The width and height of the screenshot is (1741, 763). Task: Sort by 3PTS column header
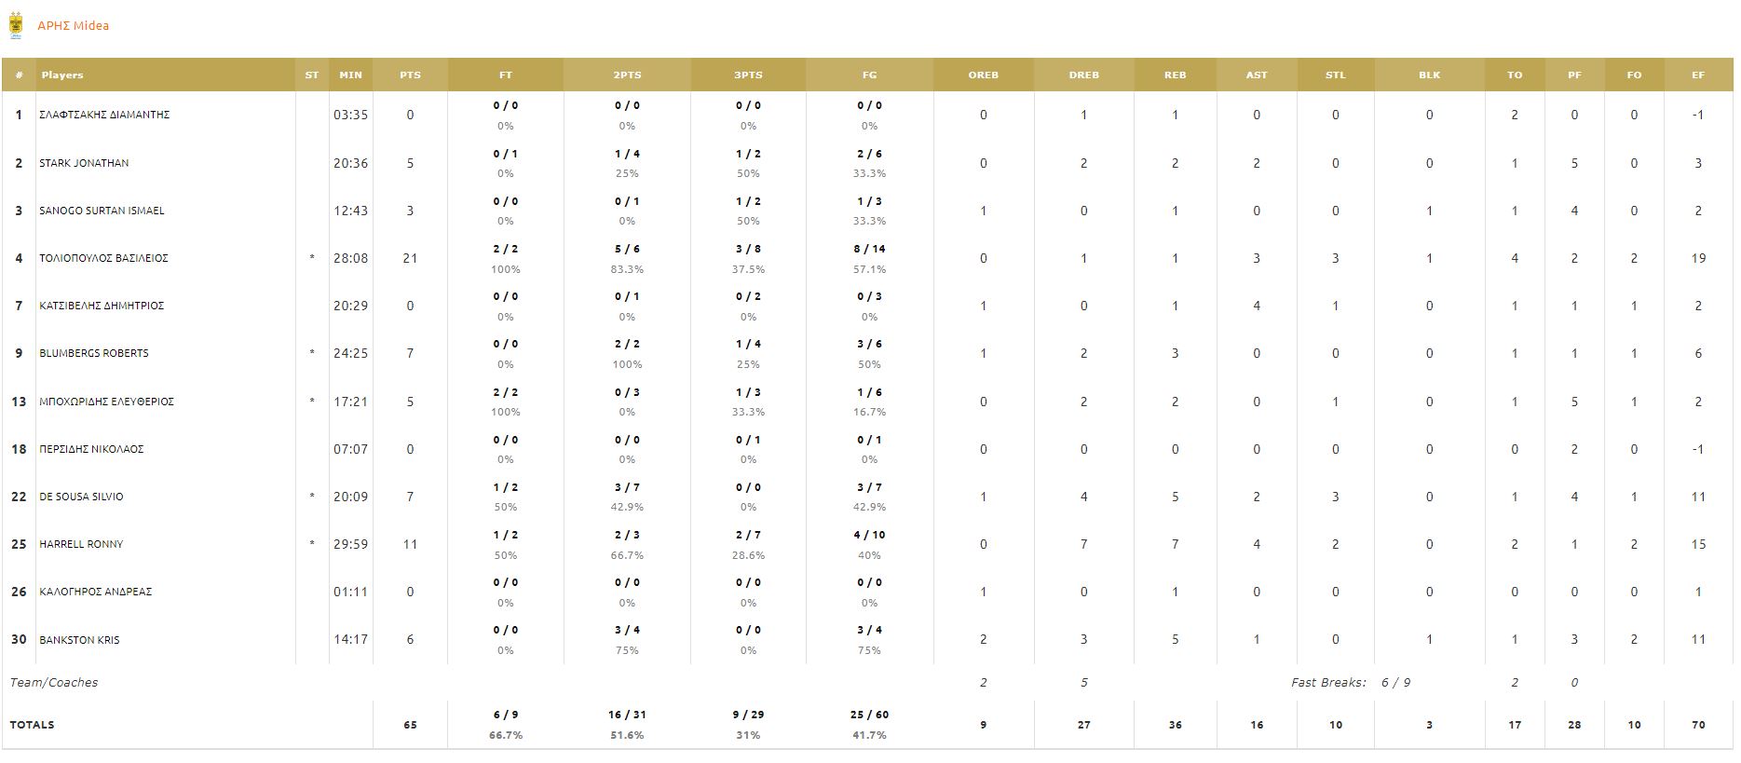point(748,75)
